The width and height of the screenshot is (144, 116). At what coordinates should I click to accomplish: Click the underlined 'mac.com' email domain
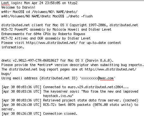coord(107,78)
